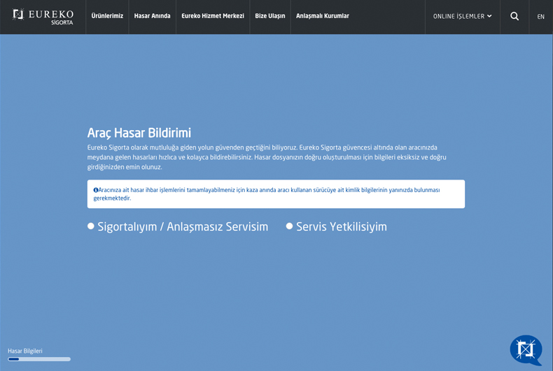Expand the ONLINE İŞLEMLER dropdown
The width and height of the screenshot is (553, 371).
[462, 16]
